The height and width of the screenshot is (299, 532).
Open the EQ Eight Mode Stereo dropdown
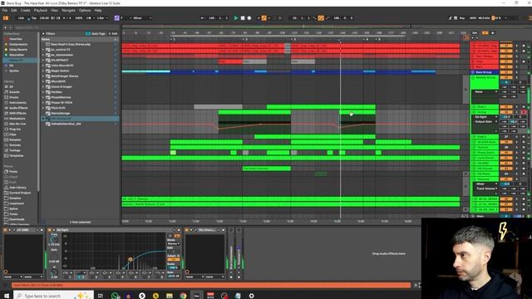tap(174, 243)
